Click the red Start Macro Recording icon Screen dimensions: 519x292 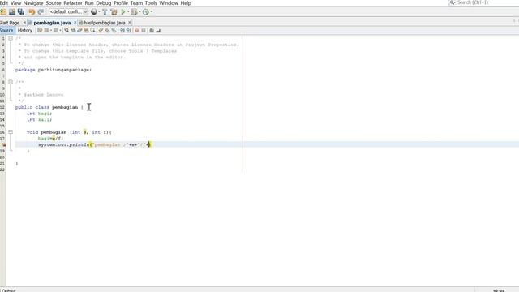click(137, 31)
